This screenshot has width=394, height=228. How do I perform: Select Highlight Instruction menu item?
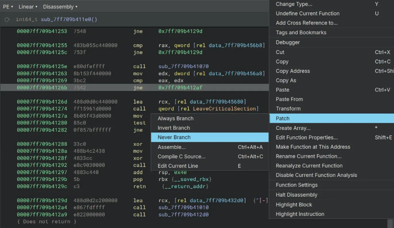point(300,214)
